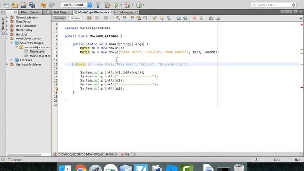Click the Clean and Build icon

107,5
